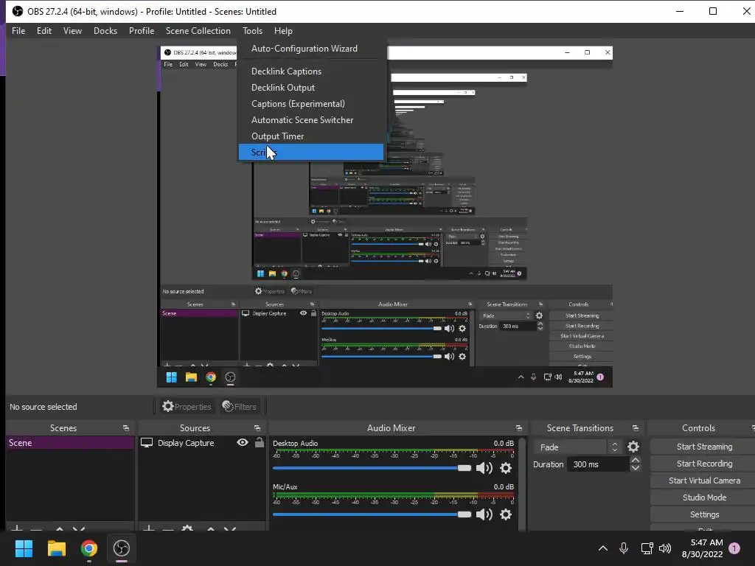Open source Properties gear button
Screen dimensions: 755x566
pyautogui.click(x=187, y=407)
